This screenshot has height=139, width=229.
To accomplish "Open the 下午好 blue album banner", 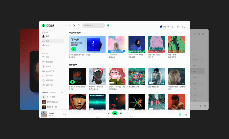I will coord(87,44).
